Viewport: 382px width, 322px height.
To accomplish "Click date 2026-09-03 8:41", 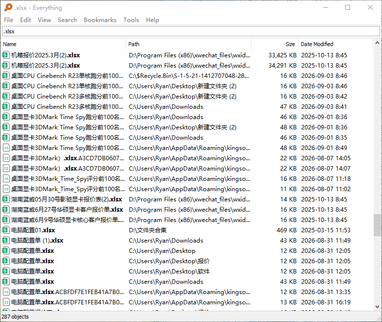I will (x=324, y=107).
